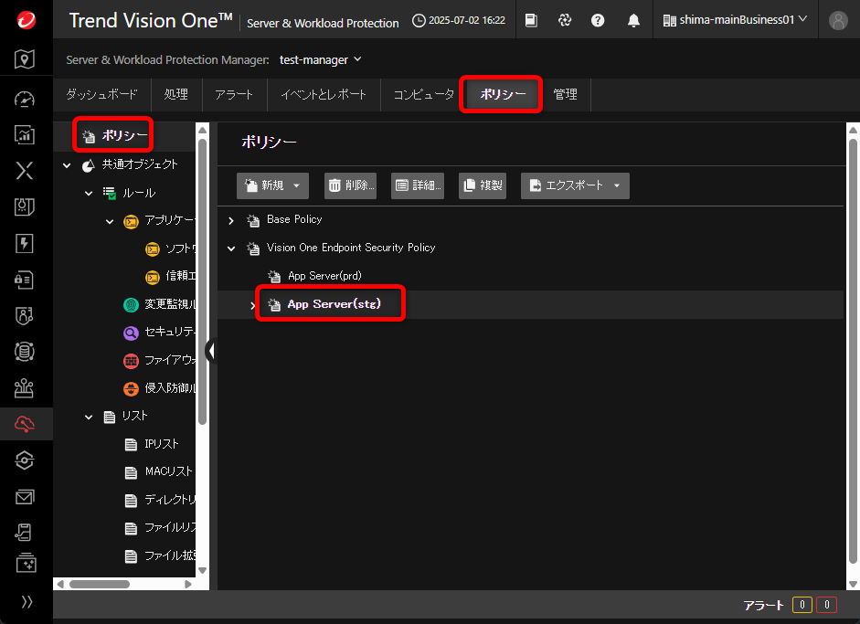Image resolution: width=860 pixels, height=624 pixels.
Task: Switch to the 管理 tab
Action: [566, 95]
